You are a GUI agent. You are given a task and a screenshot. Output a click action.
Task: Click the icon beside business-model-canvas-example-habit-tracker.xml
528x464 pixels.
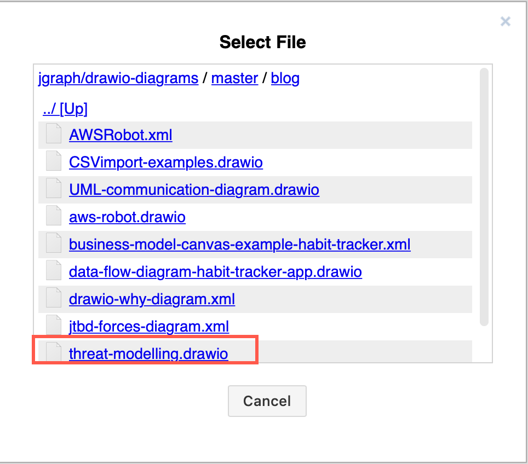(53, 243)
